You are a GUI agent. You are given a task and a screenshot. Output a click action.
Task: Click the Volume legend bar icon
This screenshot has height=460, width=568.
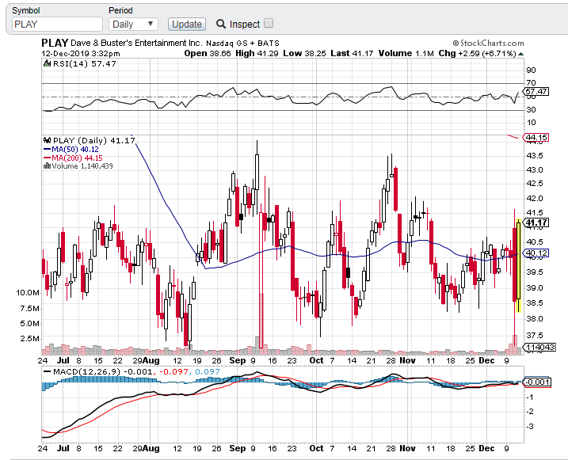(46, 166)
